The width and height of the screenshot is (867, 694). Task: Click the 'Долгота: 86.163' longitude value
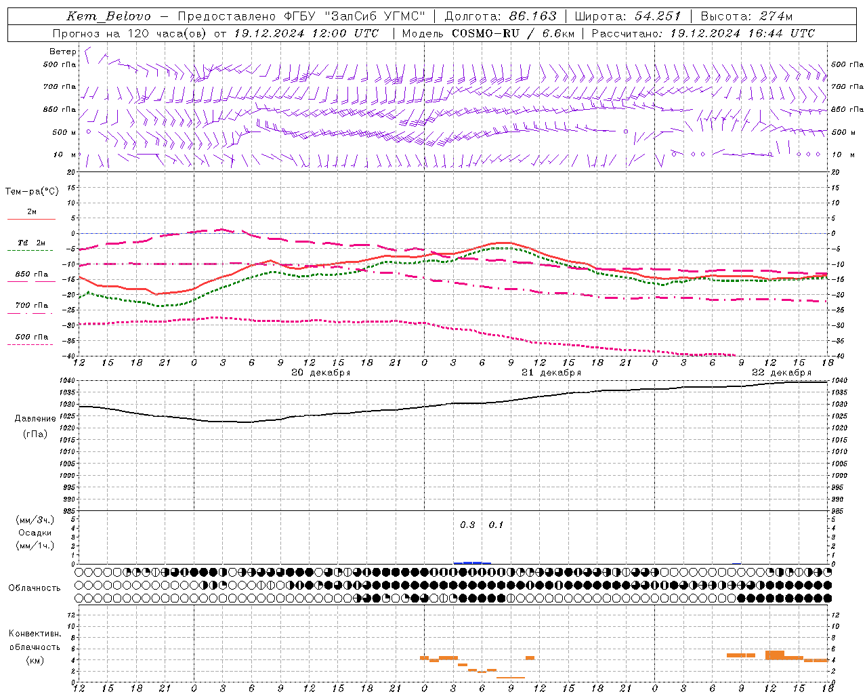coord(501,16)
